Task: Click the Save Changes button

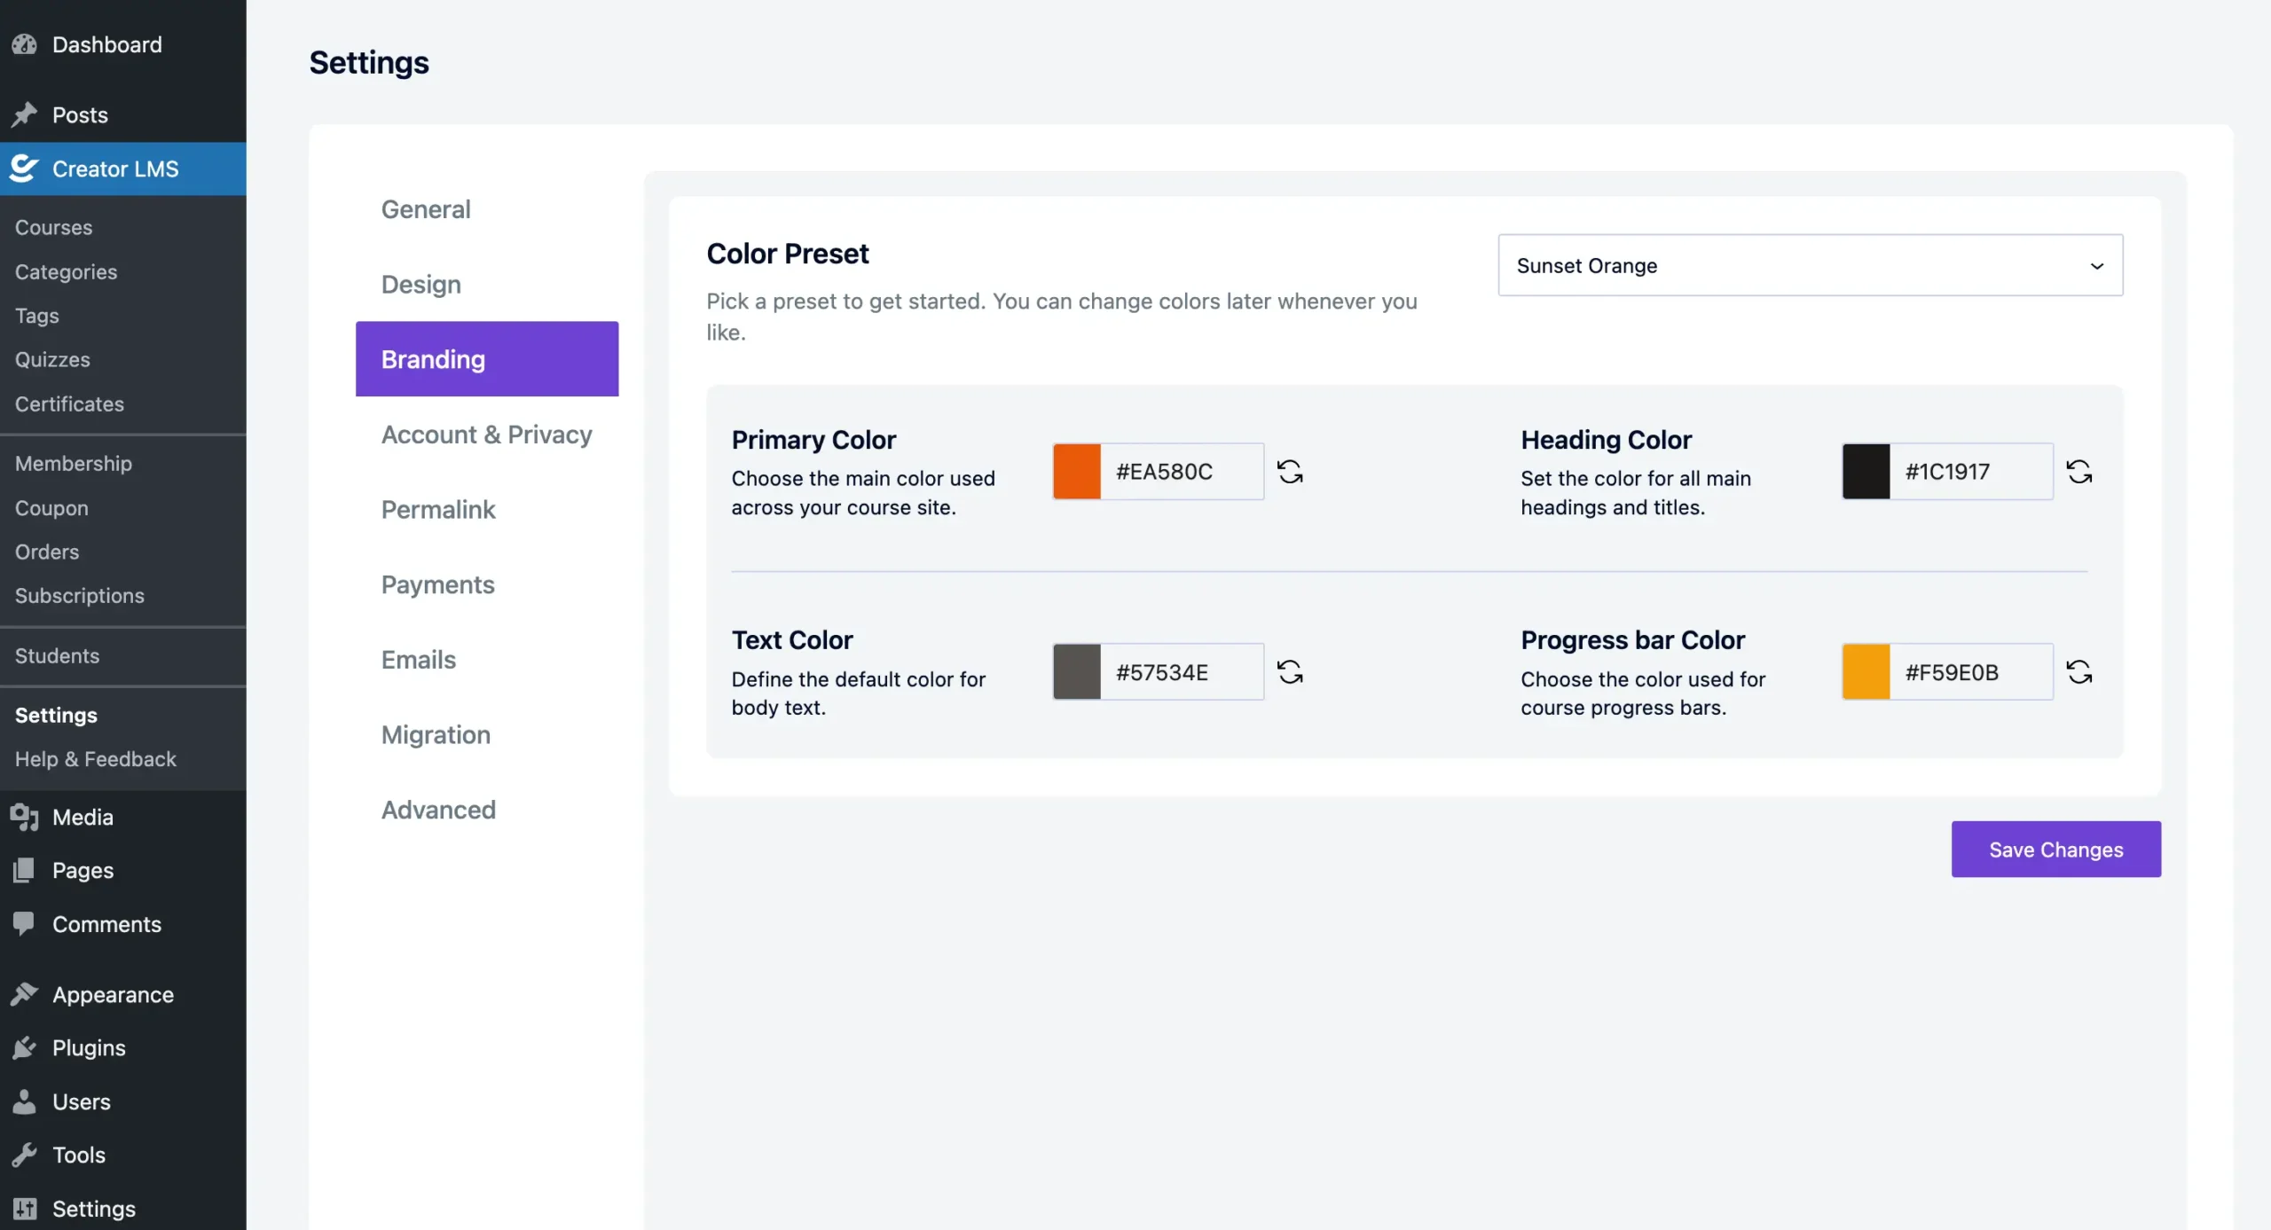Action: pos(2055,849)
